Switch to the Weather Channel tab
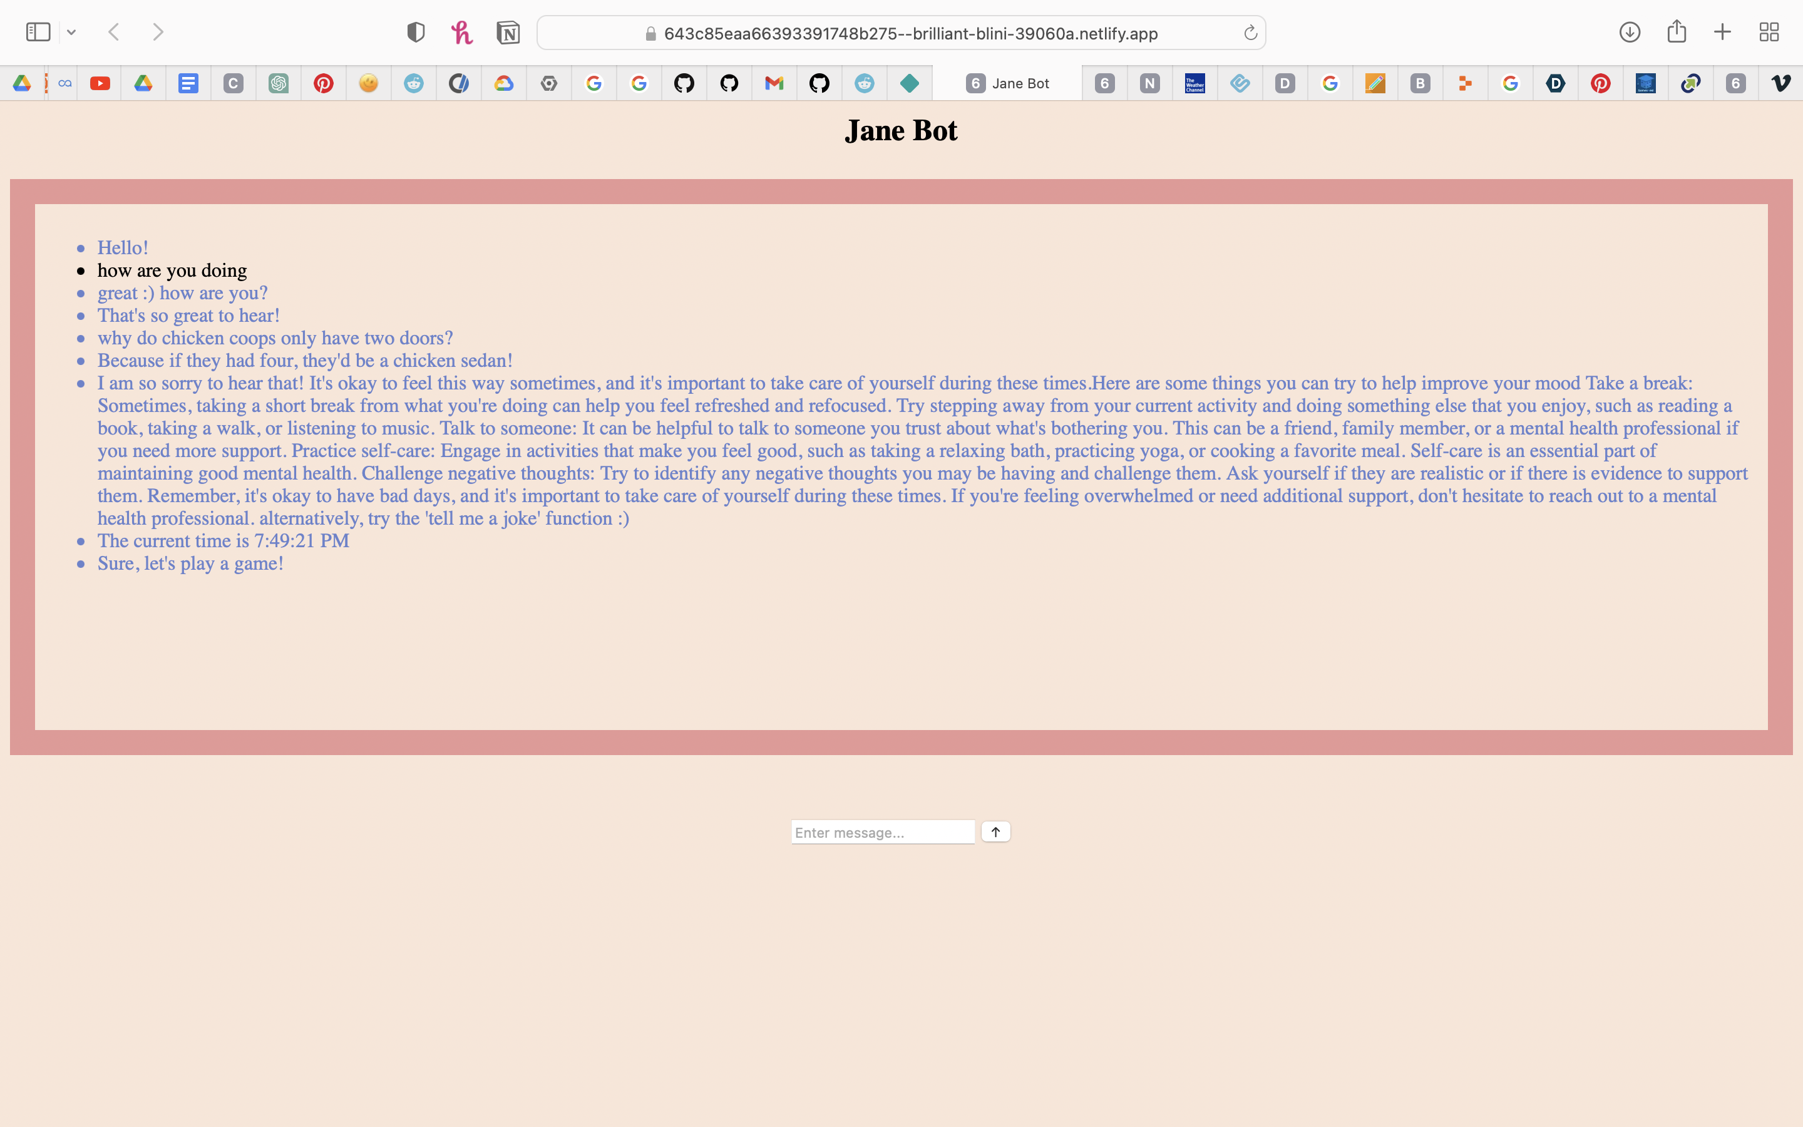Screen dimensions: 1803x1127 click(1194, 83)
